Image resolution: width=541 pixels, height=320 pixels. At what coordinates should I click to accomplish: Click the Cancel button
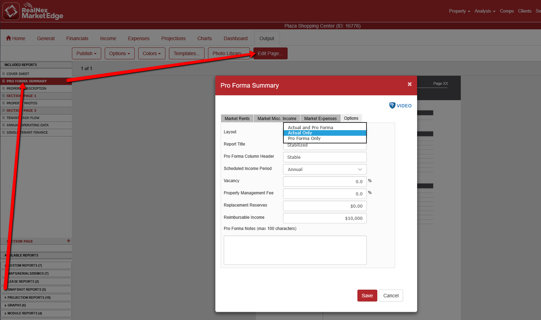(391, 296)
